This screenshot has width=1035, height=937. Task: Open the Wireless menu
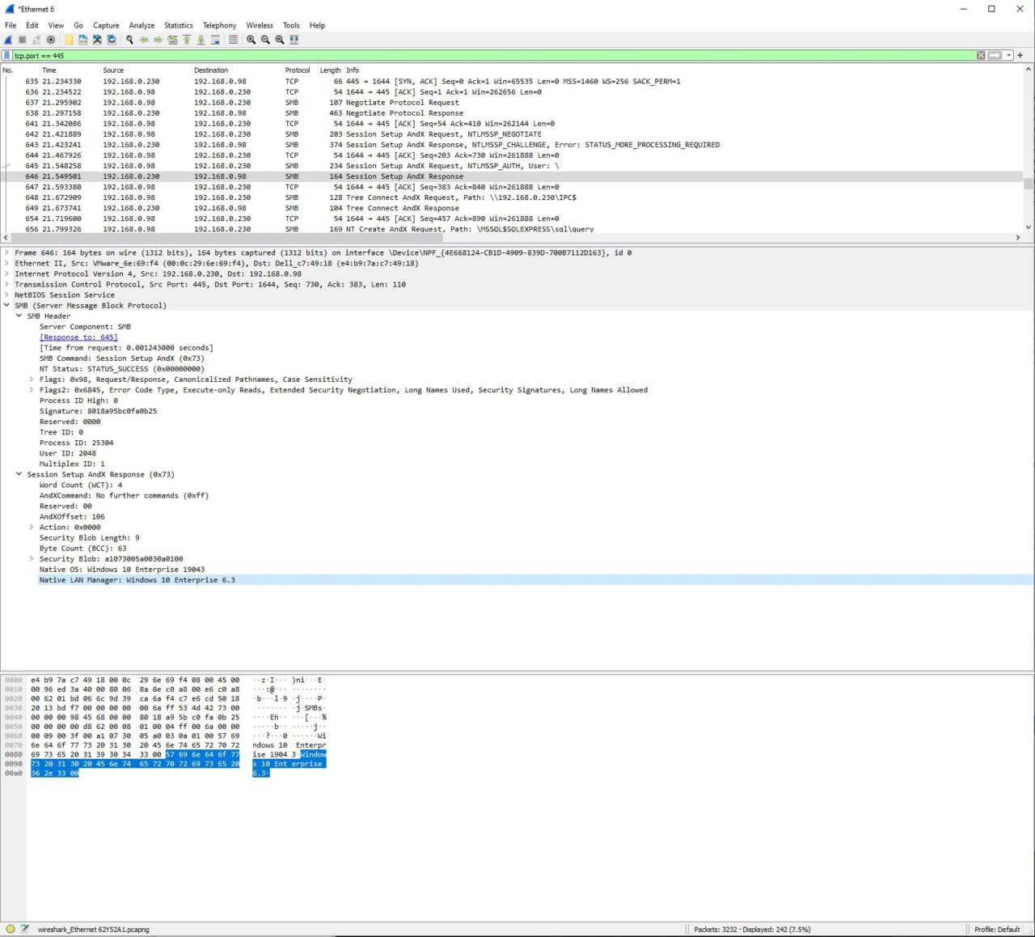(260, 25)
